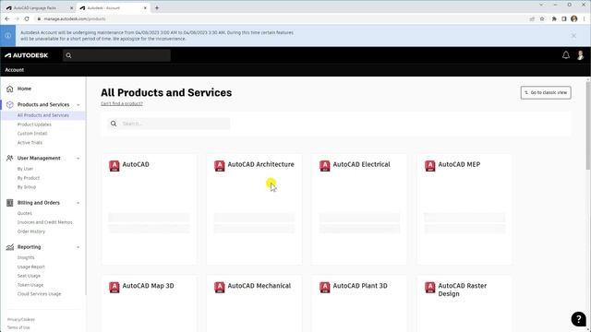Screen dimensions: 591x332
Task: Click the Products and Services cube icon
Action: coord(10,104)
